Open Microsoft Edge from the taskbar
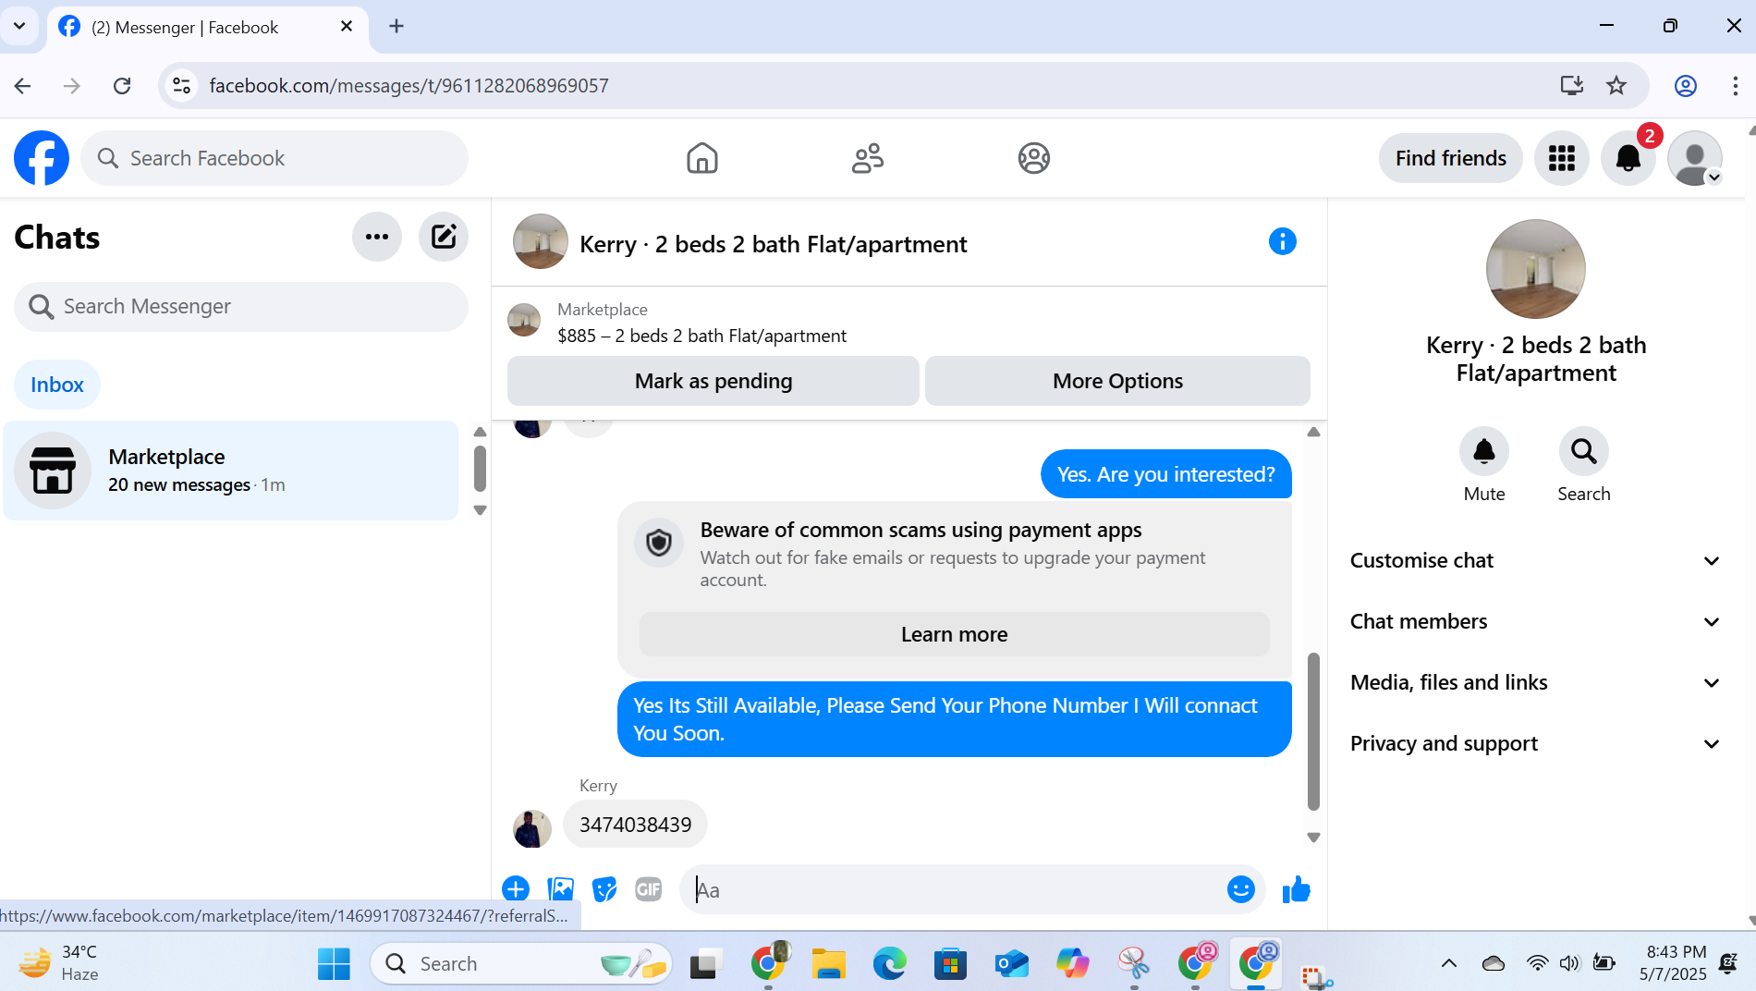This screenshot has height=991, width=1756. [889, 963]
